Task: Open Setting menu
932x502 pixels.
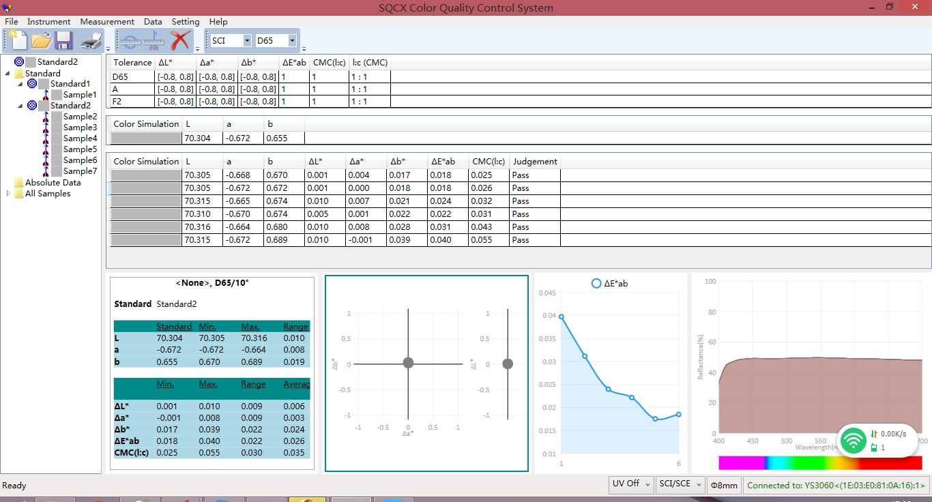Action: click(x=186, y=22)
